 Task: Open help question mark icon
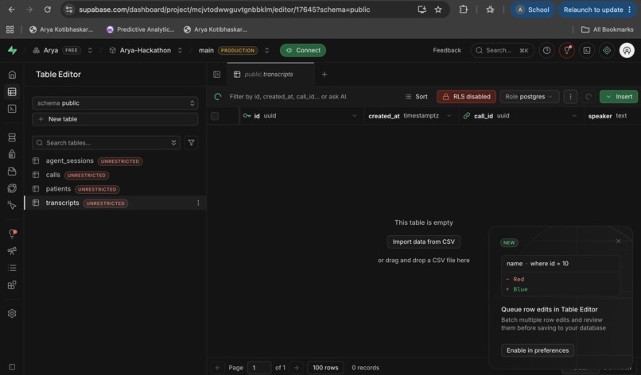pyautogui.click(x=546, y=50)
